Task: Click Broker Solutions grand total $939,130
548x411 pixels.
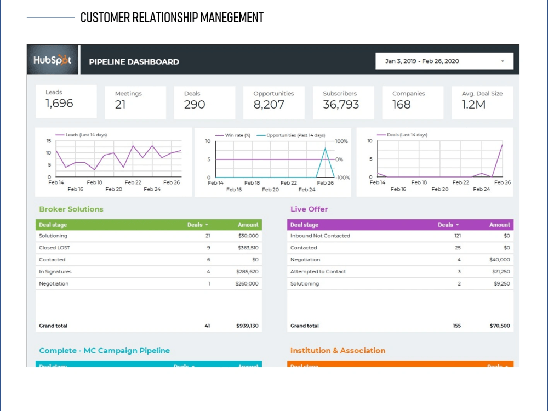Action: 247,326
